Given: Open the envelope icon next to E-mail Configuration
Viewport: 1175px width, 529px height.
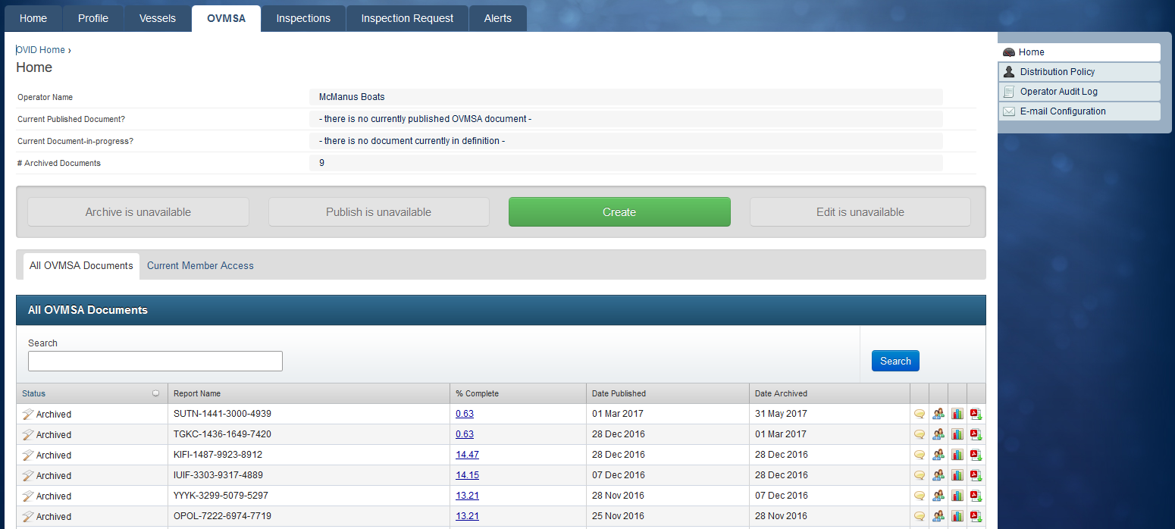Looking at the screenshot, I should click(x=1009, y=111).
